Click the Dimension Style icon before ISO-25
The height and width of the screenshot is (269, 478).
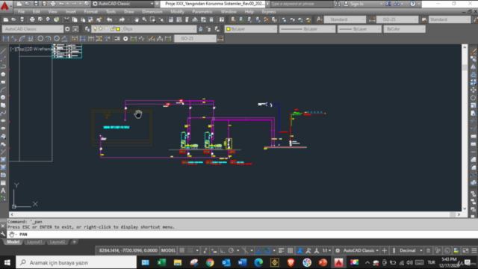pos(372,19)
